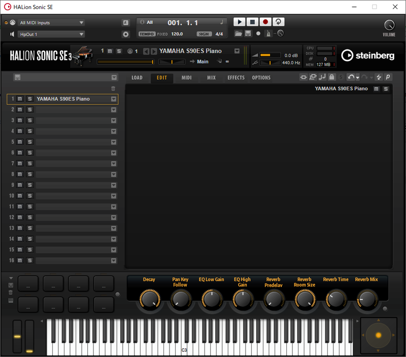Click the Reverb Mix quick control knob

point(367,300)
